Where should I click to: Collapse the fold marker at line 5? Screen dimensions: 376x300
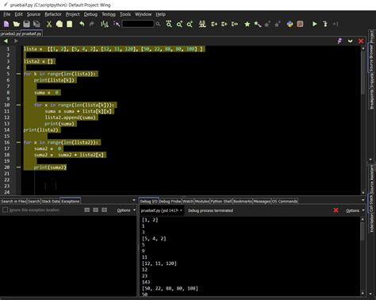tap(18, 74)
